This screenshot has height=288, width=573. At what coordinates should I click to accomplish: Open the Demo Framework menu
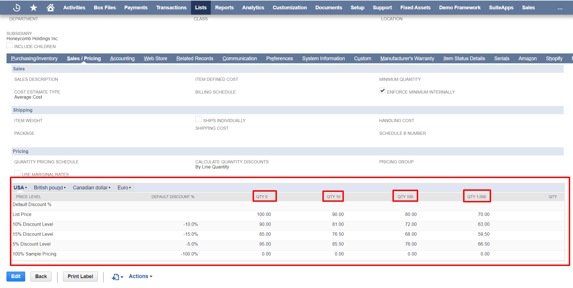[x=460, y=8]
